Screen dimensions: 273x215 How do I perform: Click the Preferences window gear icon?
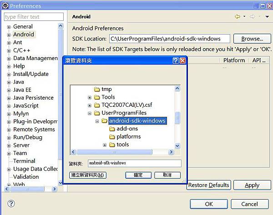click(5, 6)
